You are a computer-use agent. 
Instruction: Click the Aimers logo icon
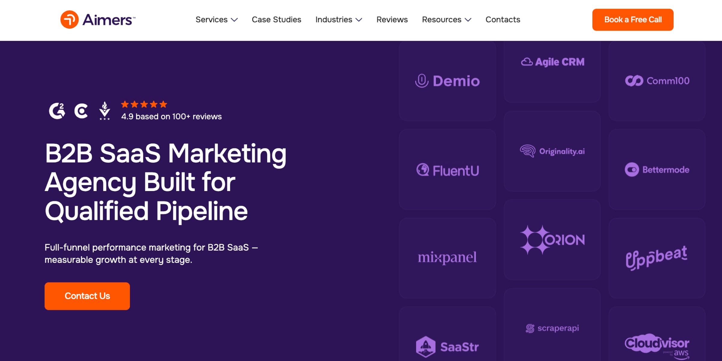tap(69, 20)
